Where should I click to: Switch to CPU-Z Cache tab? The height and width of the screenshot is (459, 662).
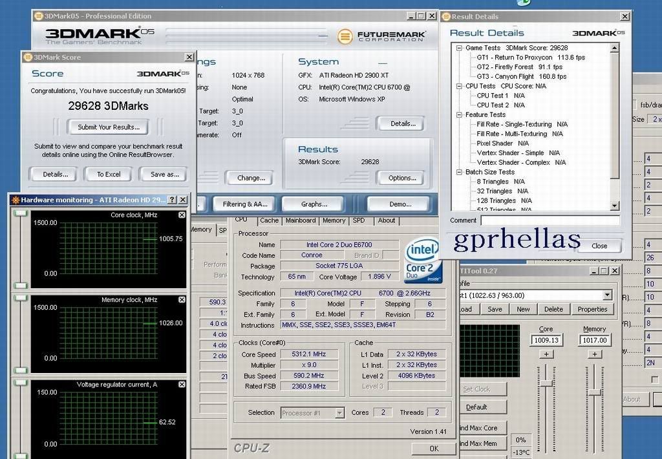[269, 220]
